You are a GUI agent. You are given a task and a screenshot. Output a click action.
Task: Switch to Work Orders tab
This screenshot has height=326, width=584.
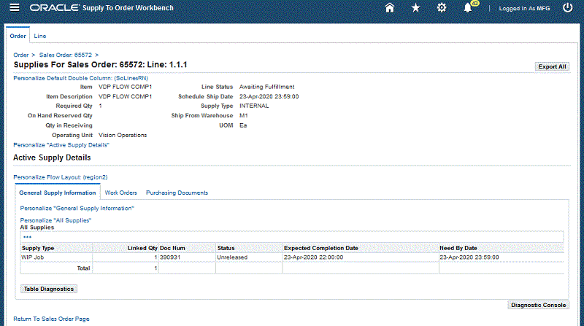(x=120, y=193)
